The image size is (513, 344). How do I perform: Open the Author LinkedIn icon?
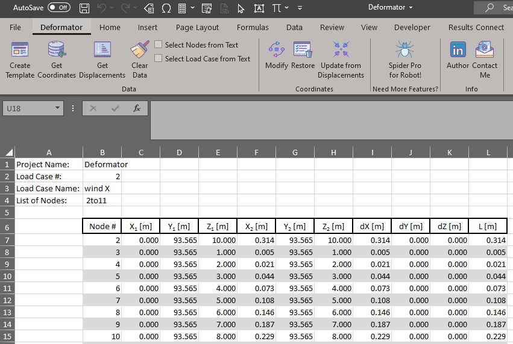(458, 51)
